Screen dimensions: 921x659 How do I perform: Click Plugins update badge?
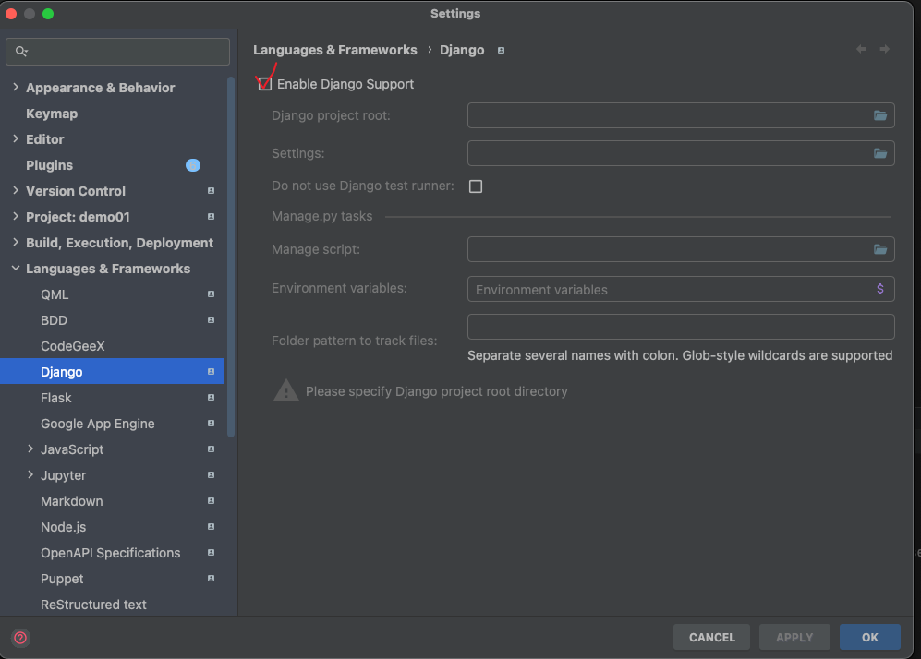coord(193,165)
